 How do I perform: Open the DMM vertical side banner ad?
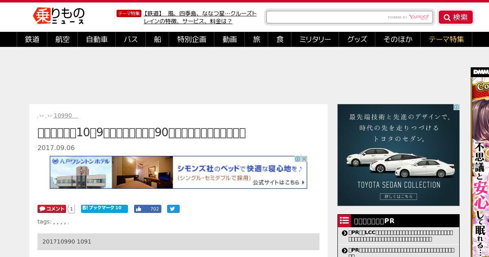point(480,162)
